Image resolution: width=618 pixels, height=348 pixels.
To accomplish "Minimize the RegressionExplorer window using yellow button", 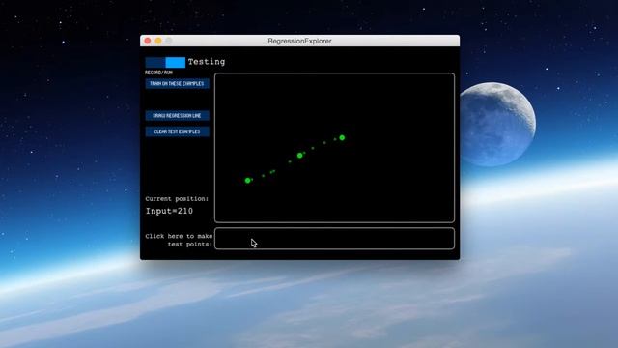I will click(x=158, y=41).
